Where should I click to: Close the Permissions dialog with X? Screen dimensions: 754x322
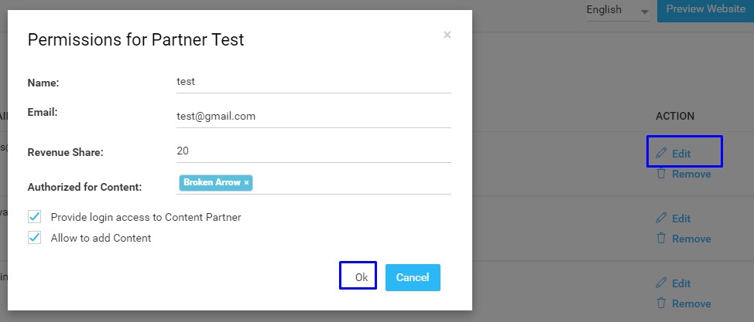(x=447, y=35)
